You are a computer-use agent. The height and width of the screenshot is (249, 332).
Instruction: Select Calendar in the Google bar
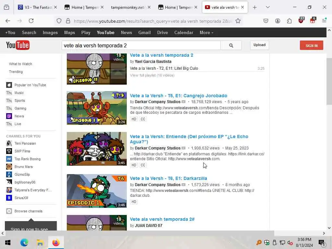[184, 33]
